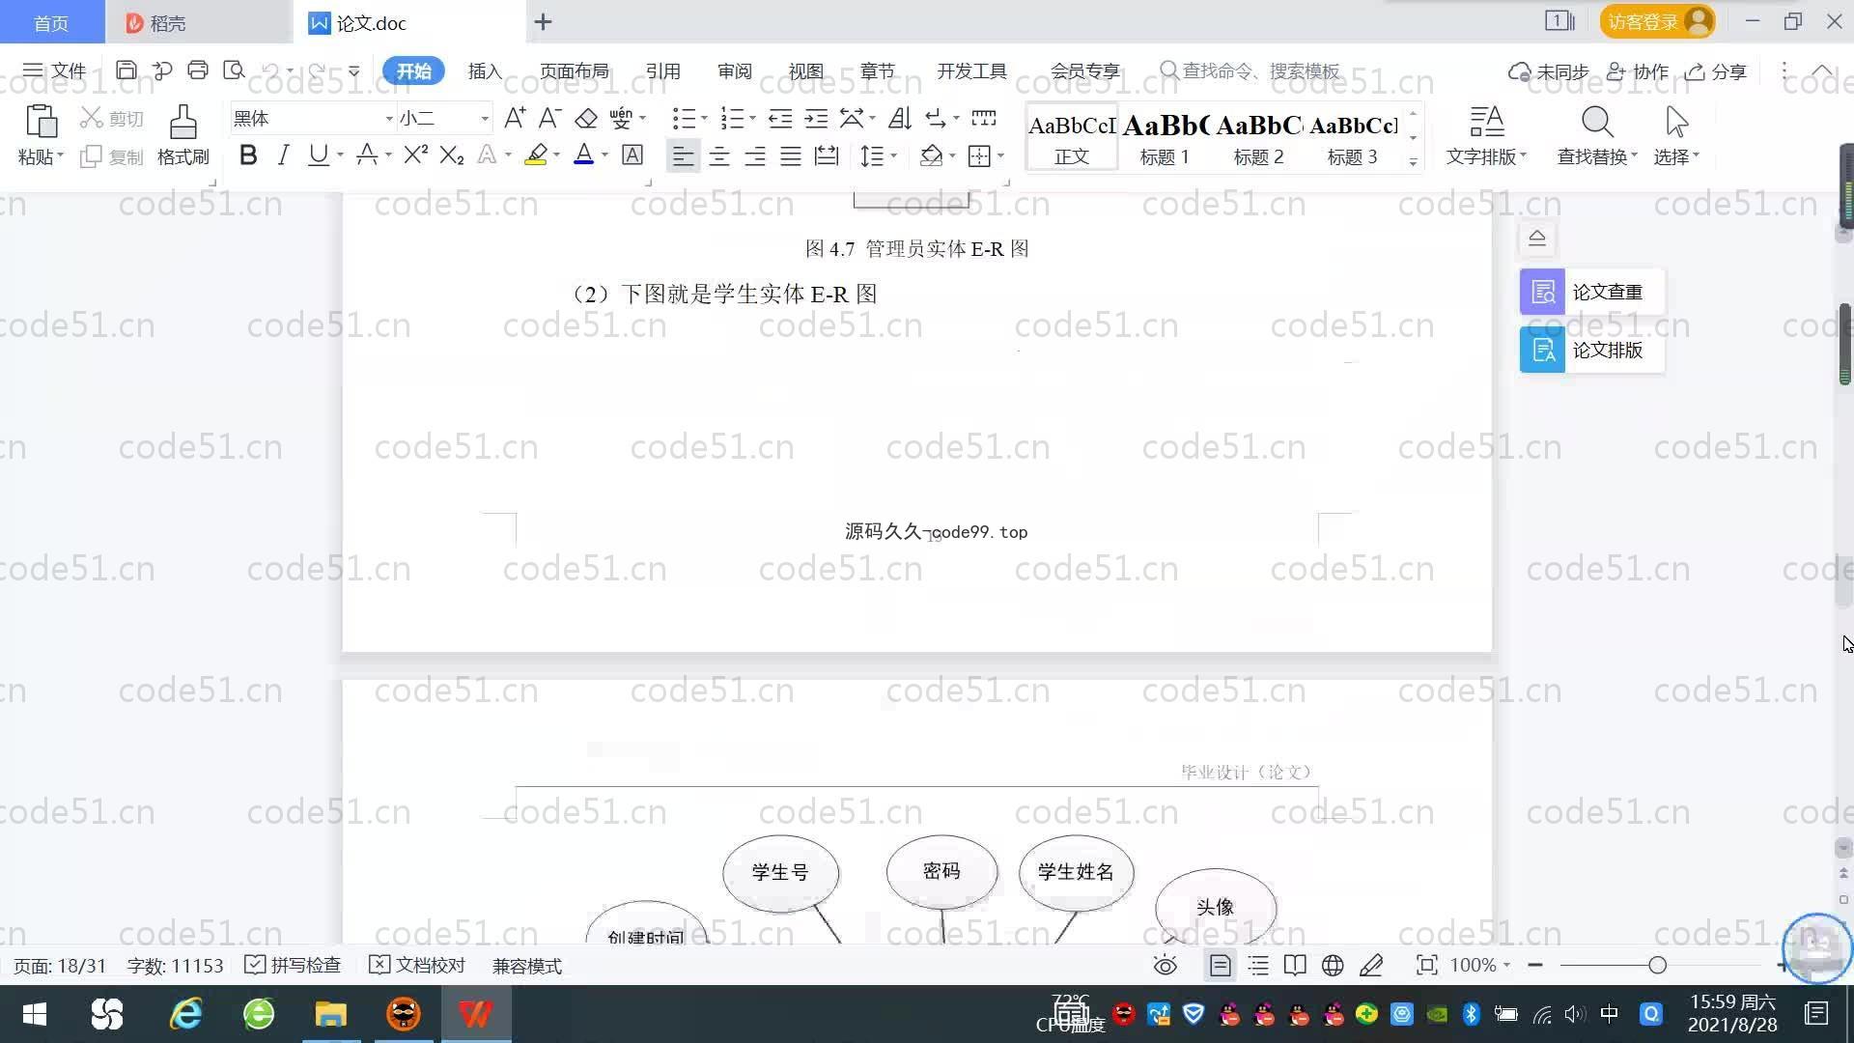Adjust the zoom slider handle
The height and width of the screenshot is (1043, 1854).
1658,965
